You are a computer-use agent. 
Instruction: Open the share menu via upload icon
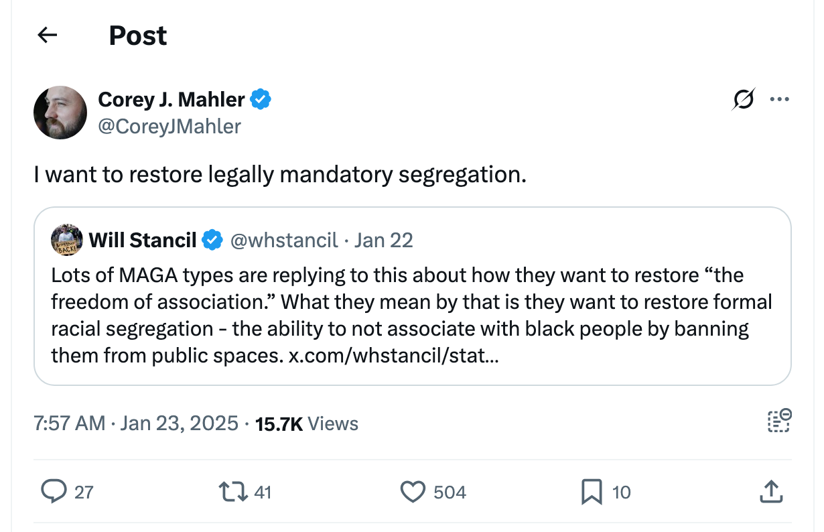(770, 491)
